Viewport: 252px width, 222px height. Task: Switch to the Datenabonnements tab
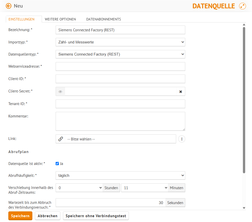(x=103, y=19)
